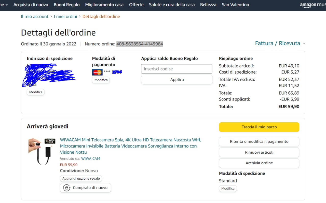Open Acquista di nuovo menu item
This screenshot has width=326, height=203.
(x=31, y=5)
